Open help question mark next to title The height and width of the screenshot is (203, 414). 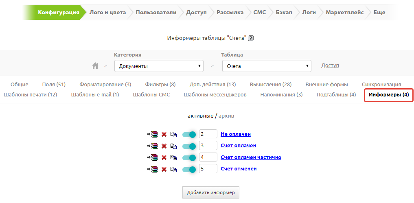251,38
